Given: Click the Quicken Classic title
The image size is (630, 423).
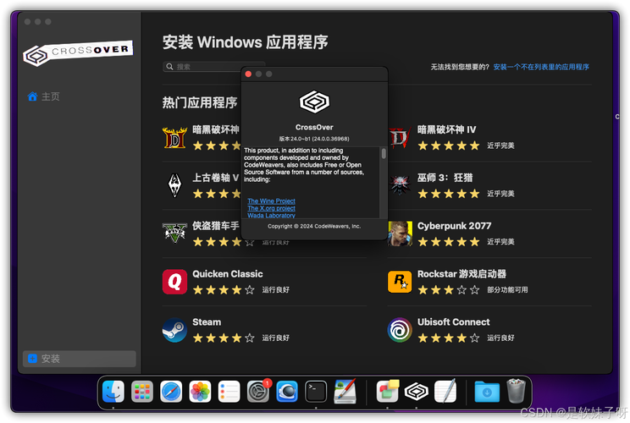Looking at the screenshot, I should point(228,274).
